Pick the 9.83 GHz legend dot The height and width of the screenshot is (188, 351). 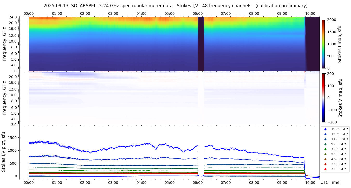tap(325, 144)
